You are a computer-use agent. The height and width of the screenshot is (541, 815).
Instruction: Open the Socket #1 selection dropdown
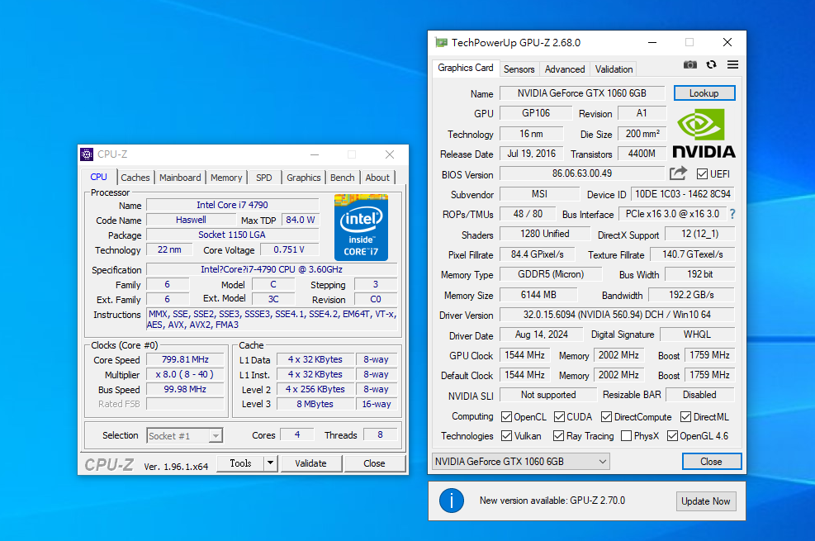click(184, 435)
